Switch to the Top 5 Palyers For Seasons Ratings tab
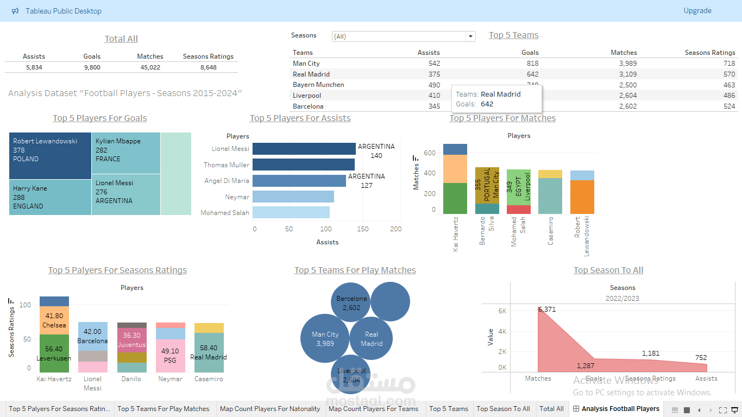Screen dimensions: 742x417 click(x=59, y=409)
